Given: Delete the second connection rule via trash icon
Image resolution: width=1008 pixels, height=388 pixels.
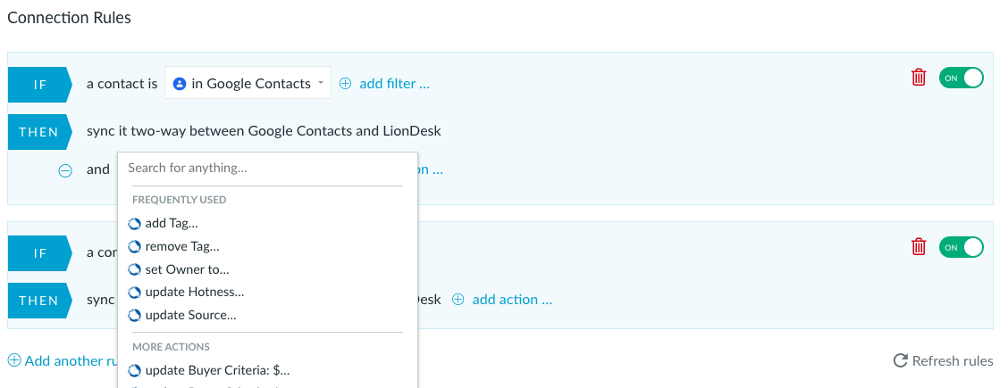Looking at the screenshot, I should coord(919,246).
